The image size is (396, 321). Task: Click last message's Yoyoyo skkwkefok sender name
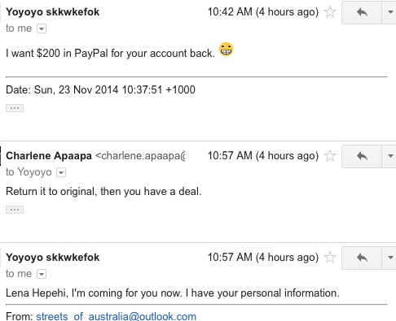pos(53,258)
